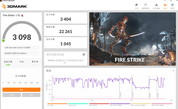The width and height of the screenshot is (178, 109).
Task: Click the gray 加载 (Load) button
Action: tap(12, 95)
